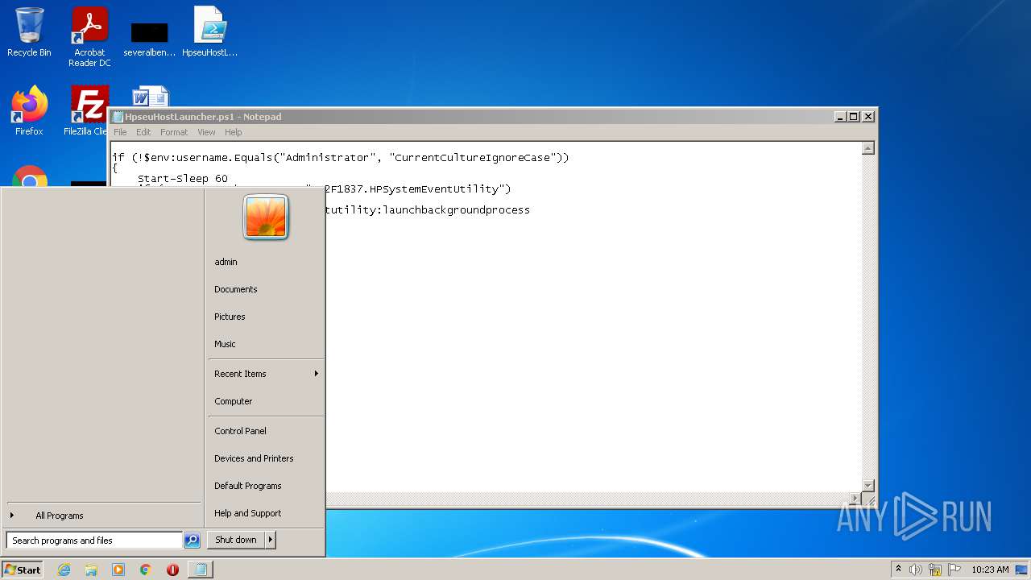Open Documents from the Start menu

(x=266, y=289)
